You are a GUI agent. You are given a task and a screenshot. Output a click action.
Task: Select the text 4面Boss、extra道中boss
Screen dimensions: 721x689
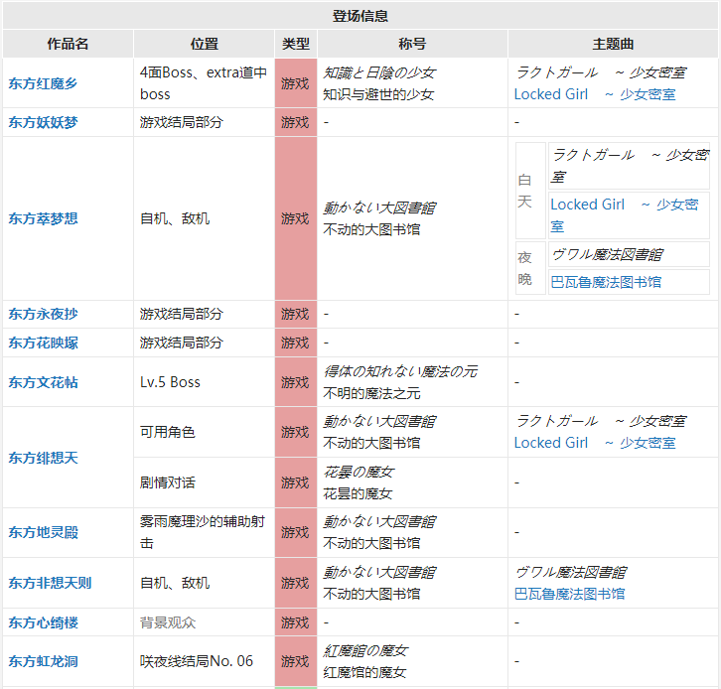pyautogui.click(x=204, y=83)
